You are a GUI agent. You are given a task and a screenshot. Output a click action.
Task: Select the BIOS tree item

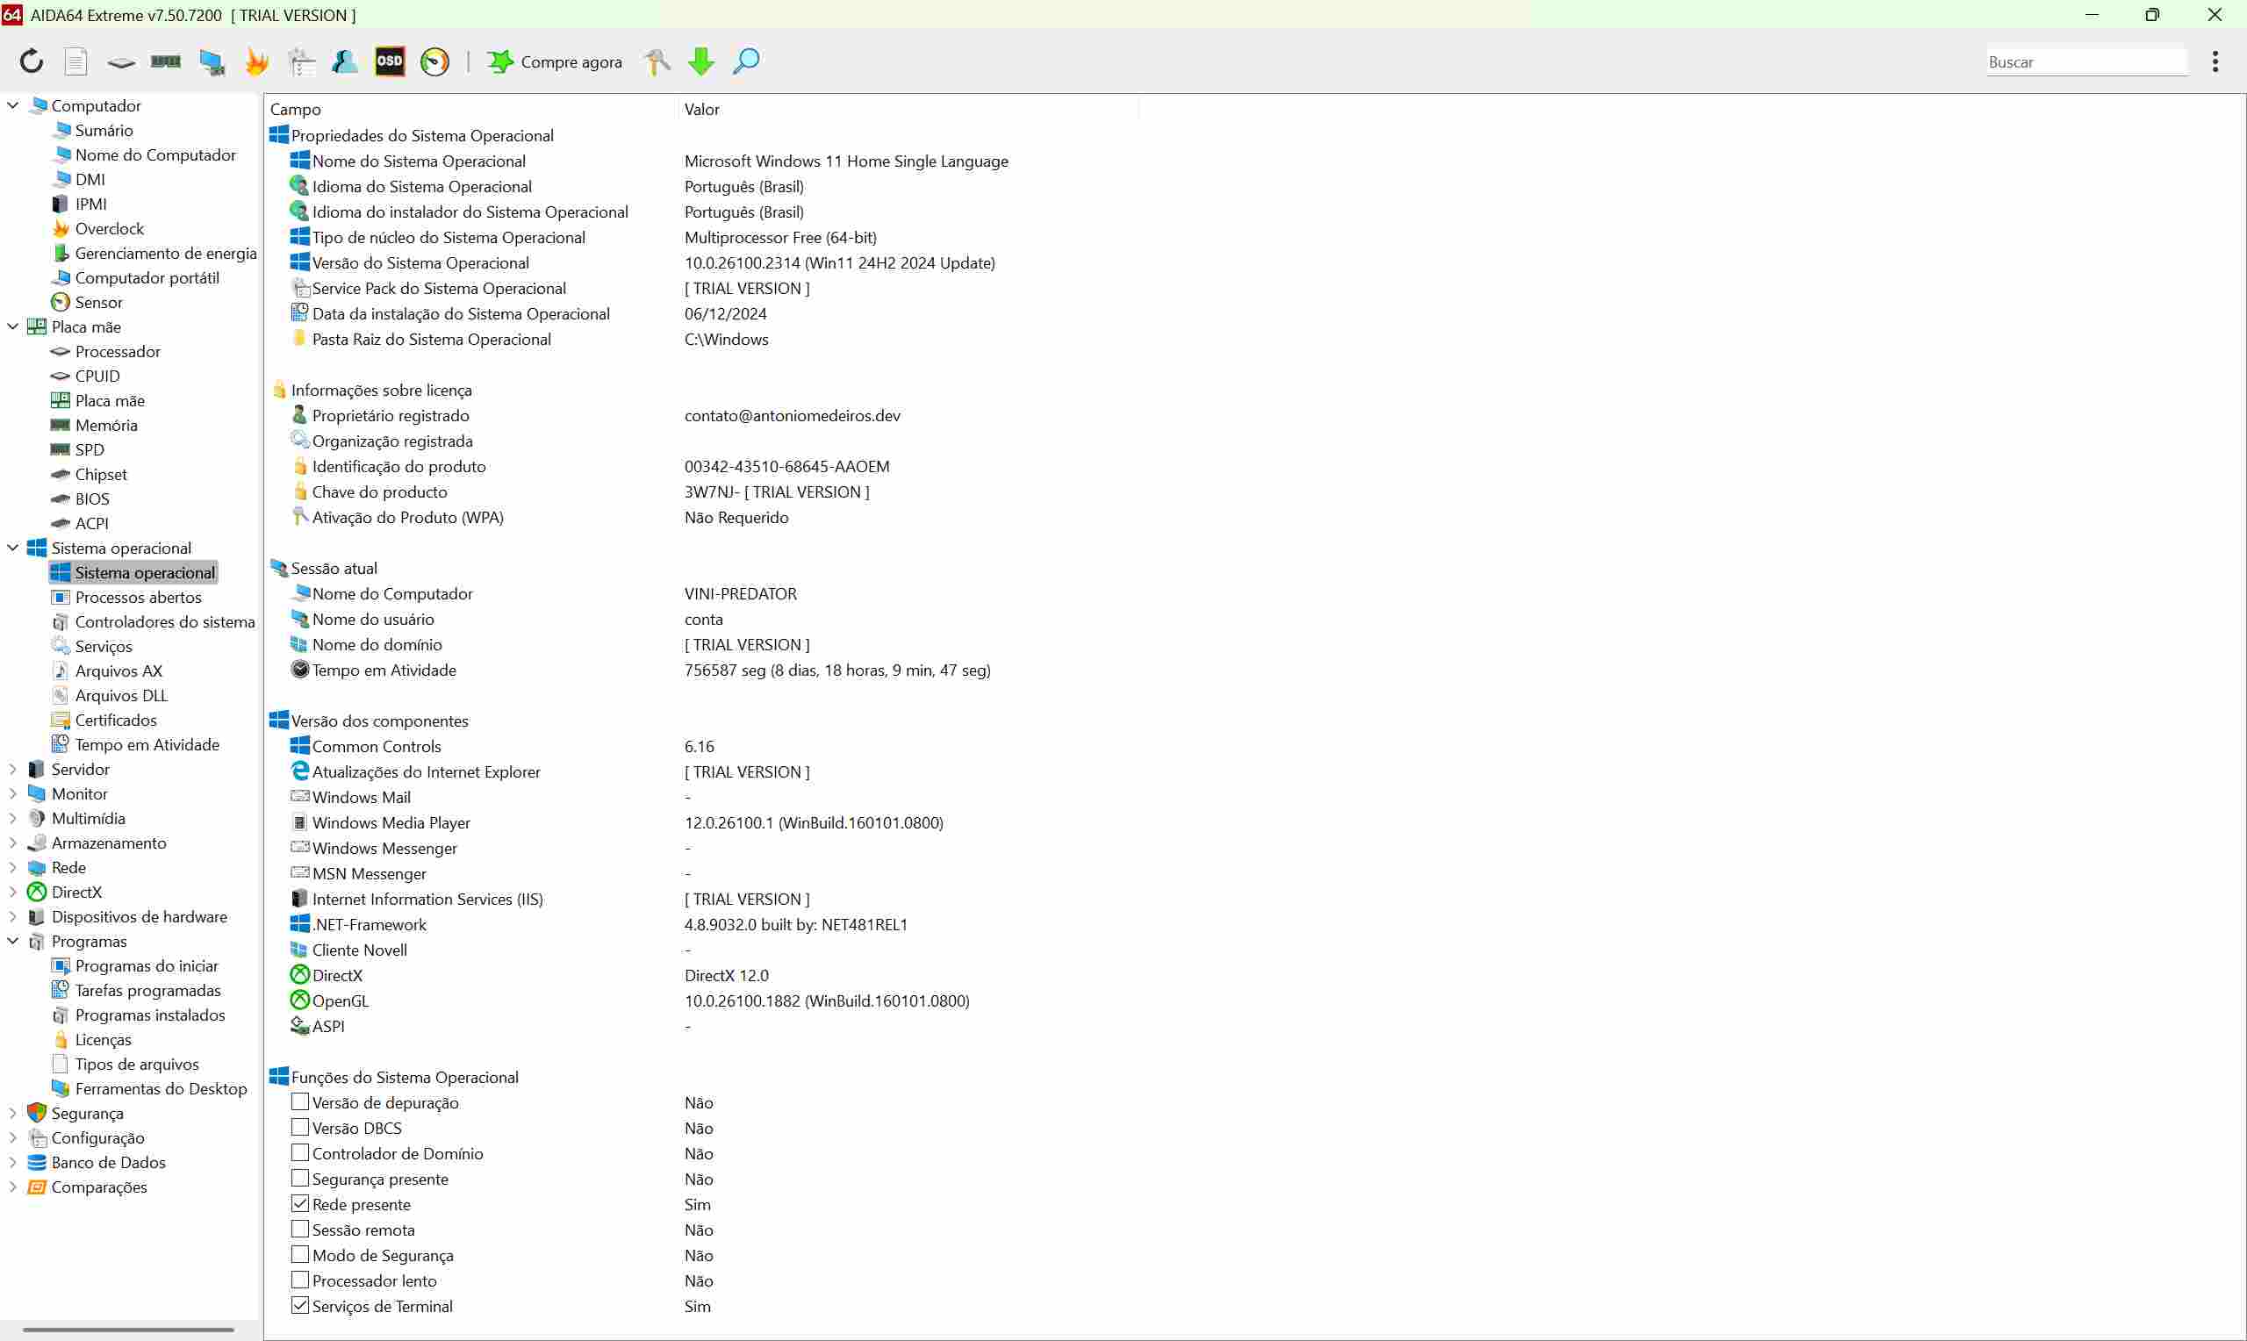(x=91, y=498)
